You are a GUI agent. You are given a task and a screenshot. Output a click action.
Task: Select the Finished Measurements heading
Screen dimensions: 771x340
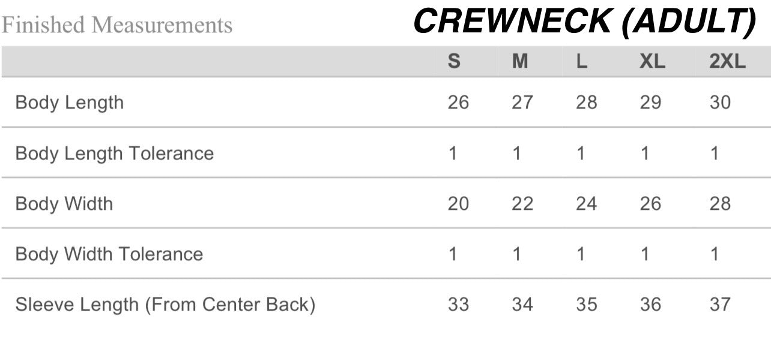pos(116,25)
